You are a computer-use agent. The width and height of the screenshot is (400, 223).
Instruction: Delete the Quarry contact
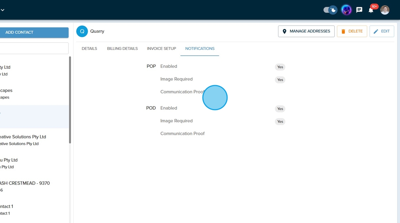pyautogui.click(x=352, y=31)
